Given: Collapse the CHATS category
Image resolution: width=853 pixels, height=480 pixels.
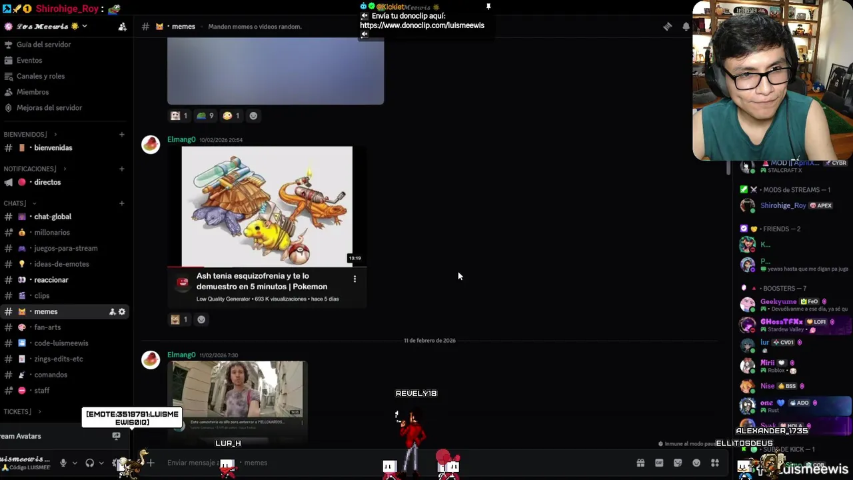Looking at the screenshot, I should (x=19, y=203).
